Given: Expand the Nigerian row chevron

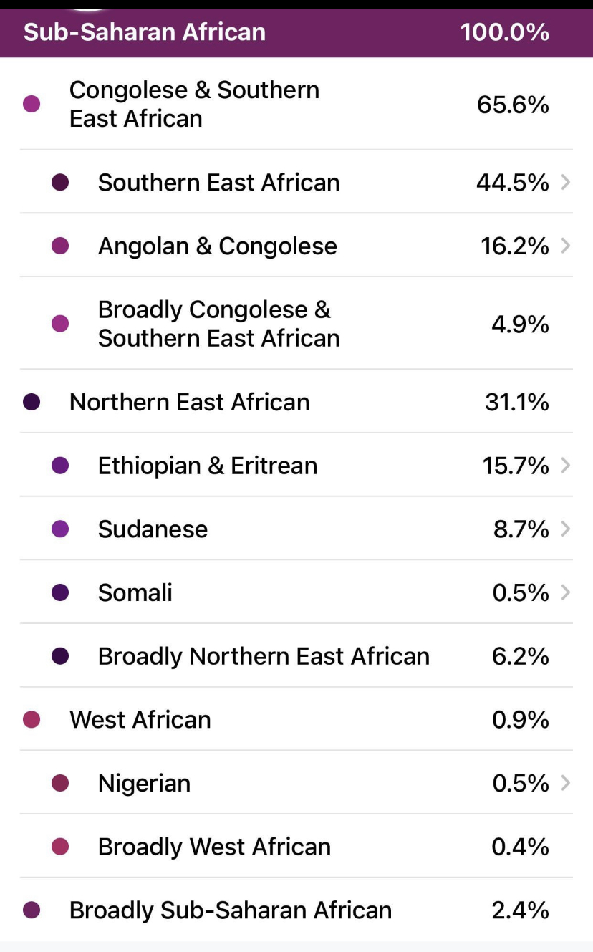Looking at the screenshot, I should pyautogui.click(x=566, y=783).
